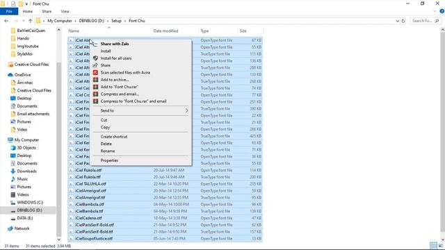The height and width of the screenshot is (250, 445).
Task: Select file iCielAmerigraf.ttf
Action: pos(90,197)
